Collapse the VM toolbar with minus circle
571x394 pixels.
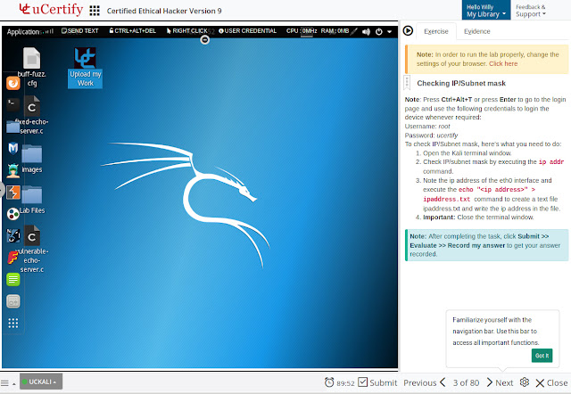[205, 39]
